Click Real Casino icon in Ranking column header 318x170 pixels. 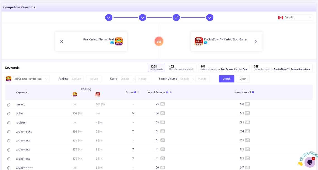tap(75, 94)
